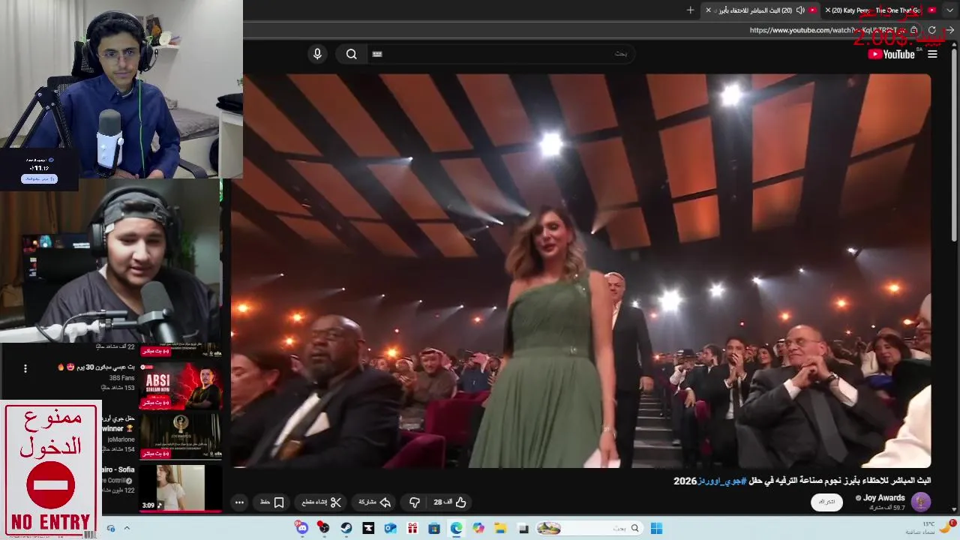Switch to the Katy Perry tab

(881, 10)
